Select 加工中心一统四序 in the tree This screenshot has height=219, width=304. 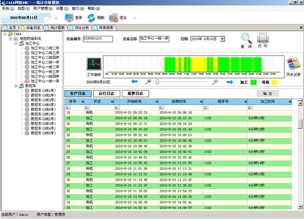point(45,76)
